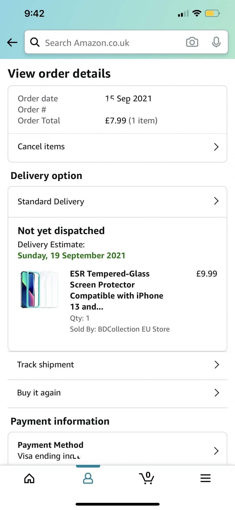Viewport: 235px width, 510px height.
Task: Tap Visa ending payment method text
Action: click(49, 456)
